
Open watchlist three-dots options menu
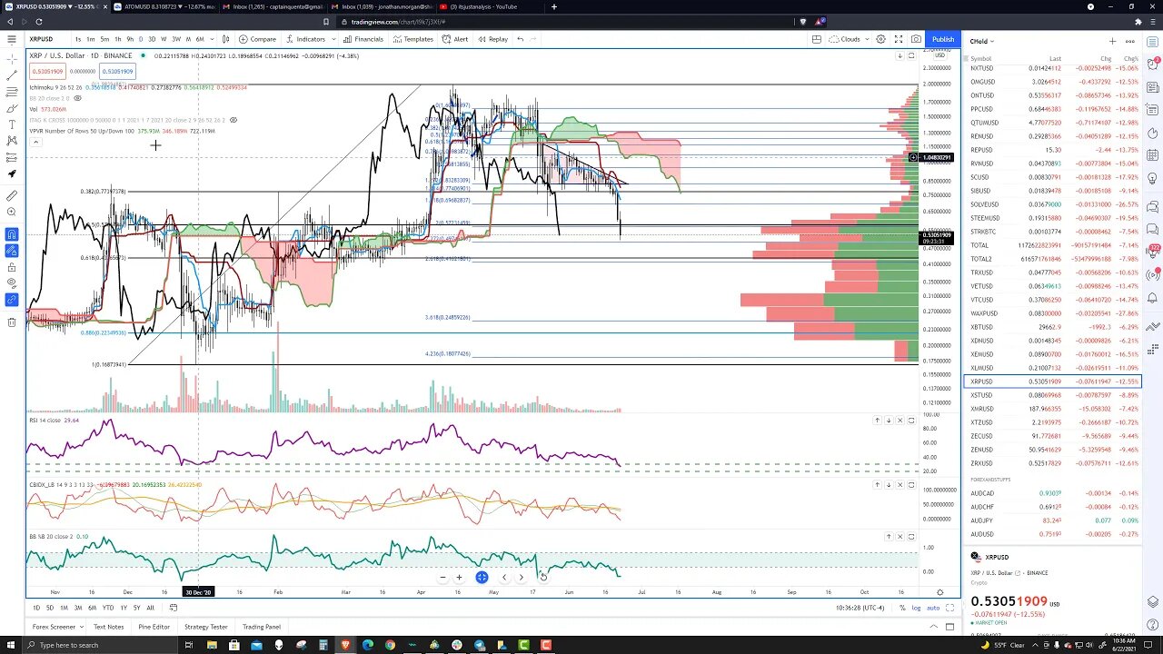click(x=1129, y=41)
